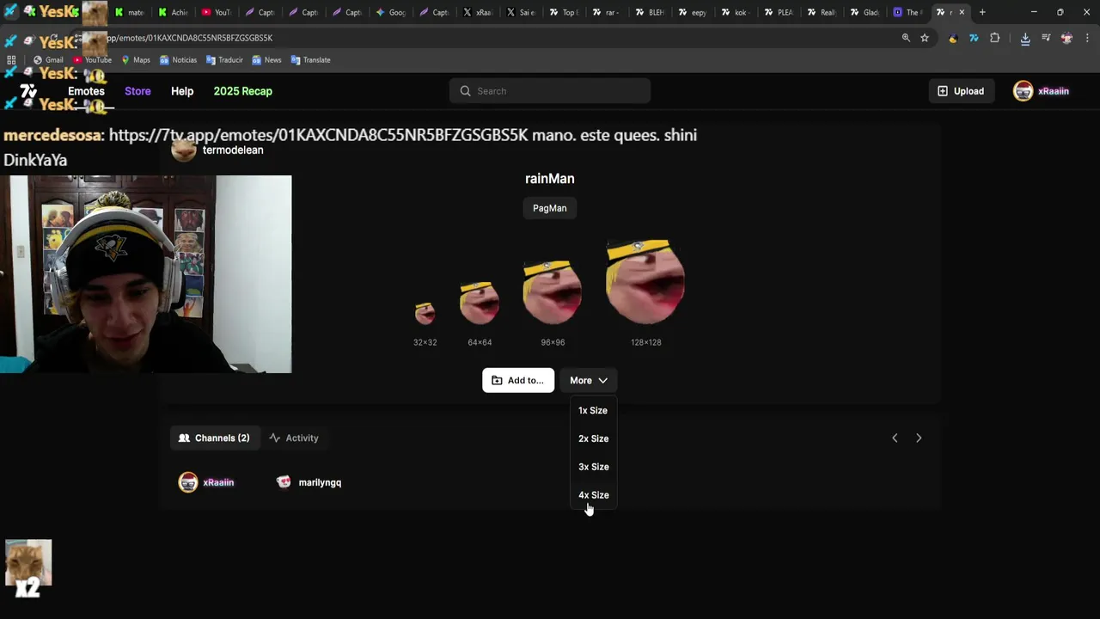The height and width of the screenshot is (619, 1100).
Task: Select the 128×128 emote preview
Action: pos(645,283)
